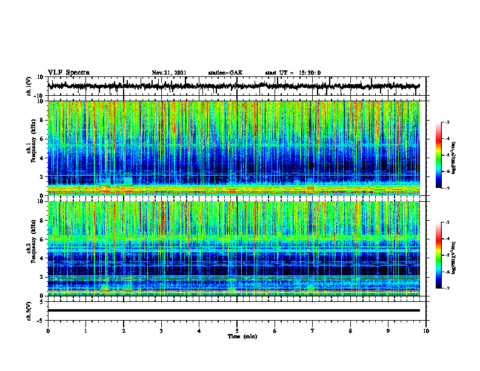
Task: Click the "8" kHz tick on ch.2 frequency axis
Action: coord(42,221)
